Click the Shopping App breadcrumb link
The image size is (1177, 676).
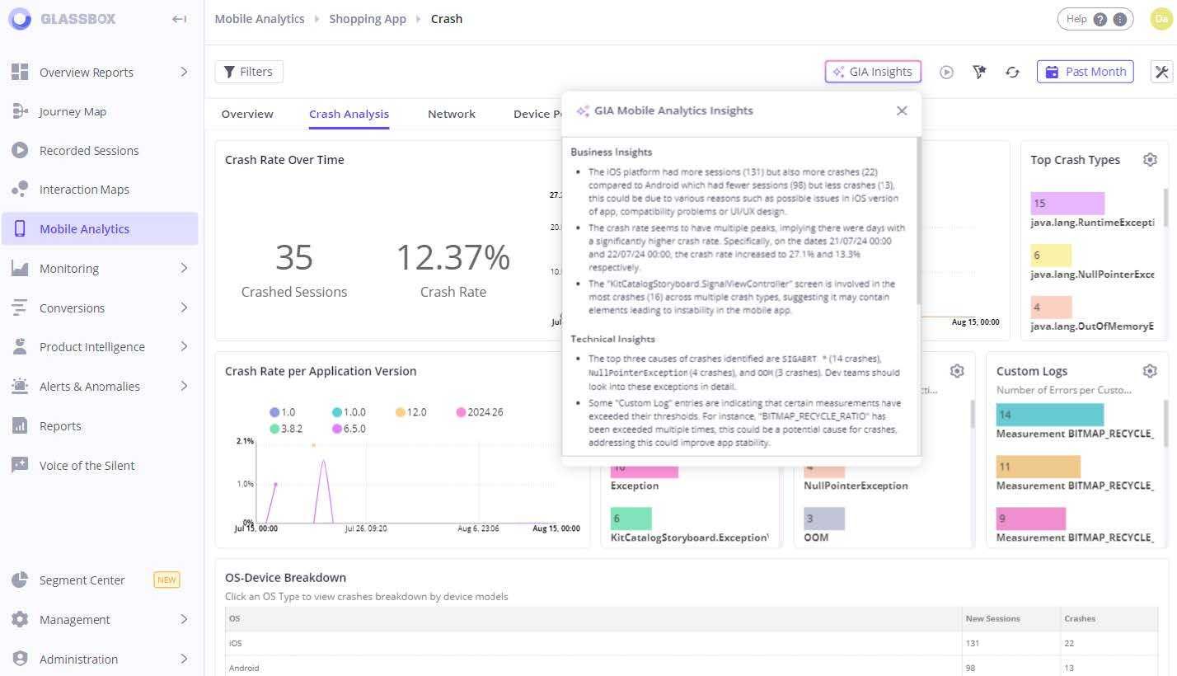click(368, 19)
